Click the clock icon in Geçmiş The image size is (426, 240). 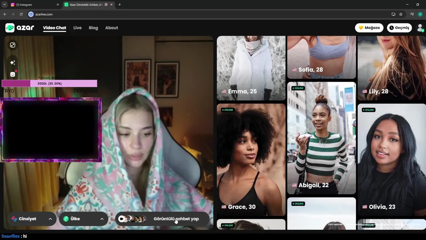(392, 28)
